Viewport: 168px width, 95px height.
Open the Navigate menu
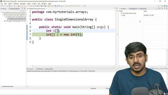(23, 4)
